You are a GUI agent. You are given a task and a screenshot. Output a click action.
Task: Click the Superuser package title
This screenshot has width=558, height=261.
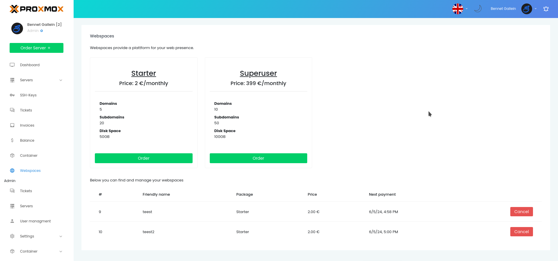pyautogui.click(x=258, y=73)
